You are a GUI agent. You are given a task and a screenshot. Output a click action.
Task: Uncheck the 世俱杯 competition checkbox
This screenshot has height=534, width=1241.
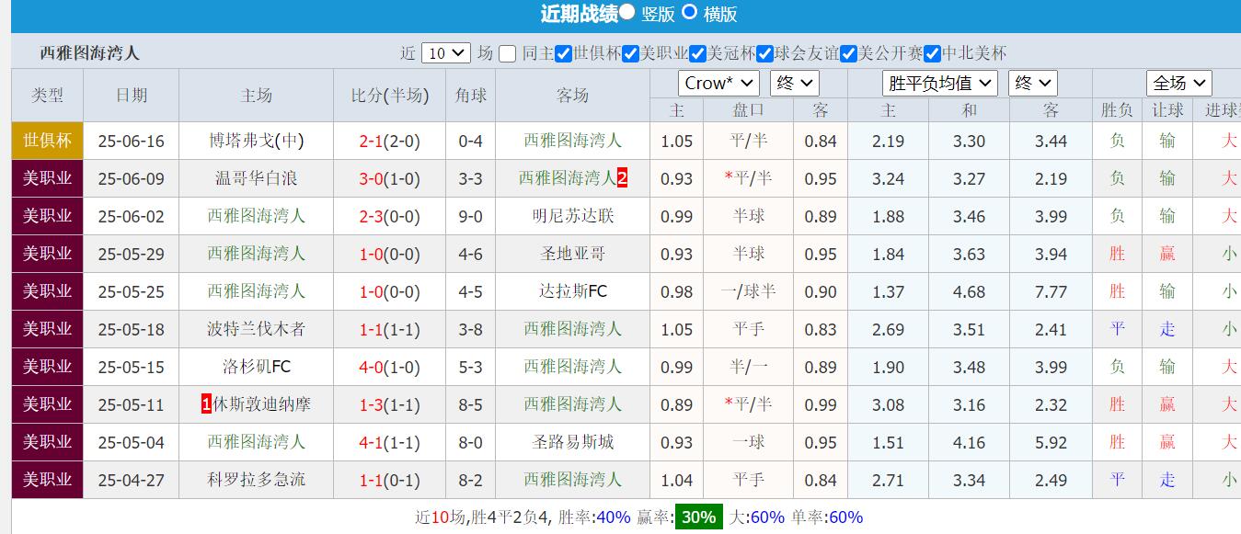[x=565, y=53]
